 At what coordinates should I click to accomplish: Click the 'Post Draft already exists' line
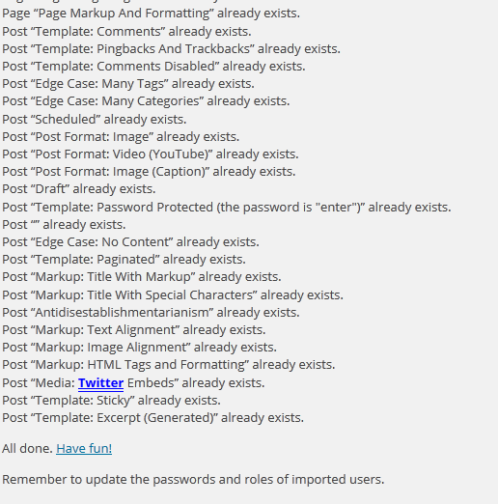[x=79, y=189]
